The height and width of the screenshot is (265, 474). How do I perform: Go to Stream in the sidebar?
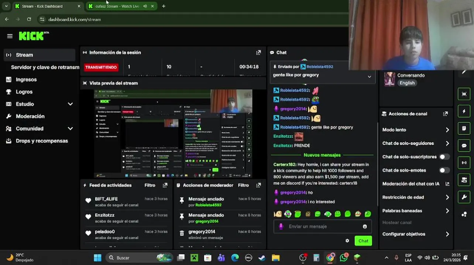(39, 55)
